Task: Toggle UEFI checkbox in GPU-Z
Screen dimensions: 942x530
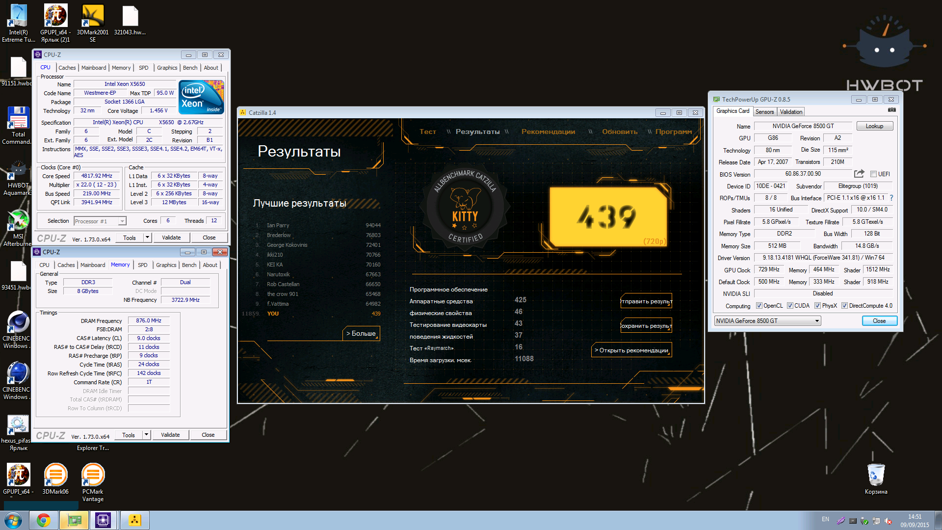Action: 873,174
